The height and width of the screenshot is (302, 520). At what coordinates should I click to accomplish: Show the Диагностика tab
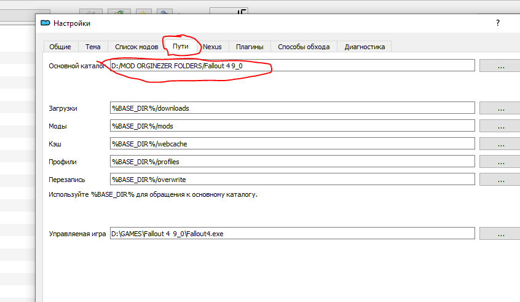[364, 47]
